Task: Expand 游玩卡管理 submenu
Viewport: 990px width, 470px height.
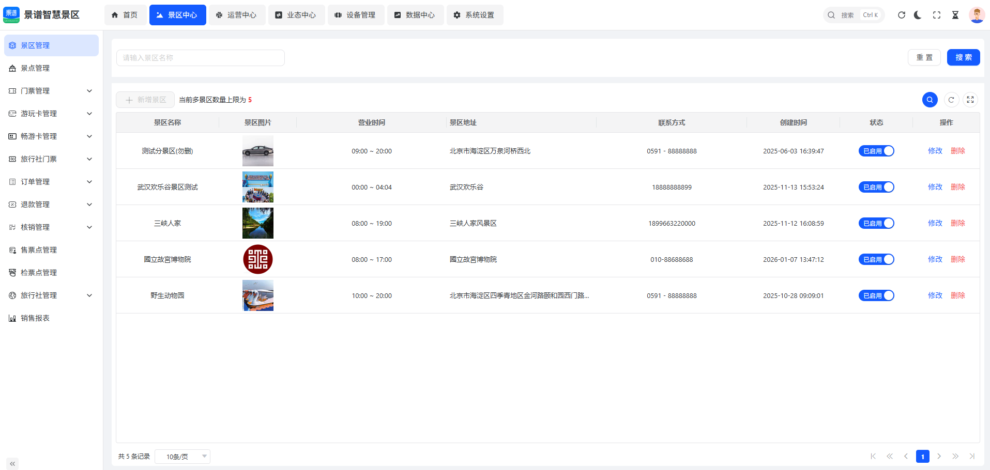Action: 51,114
